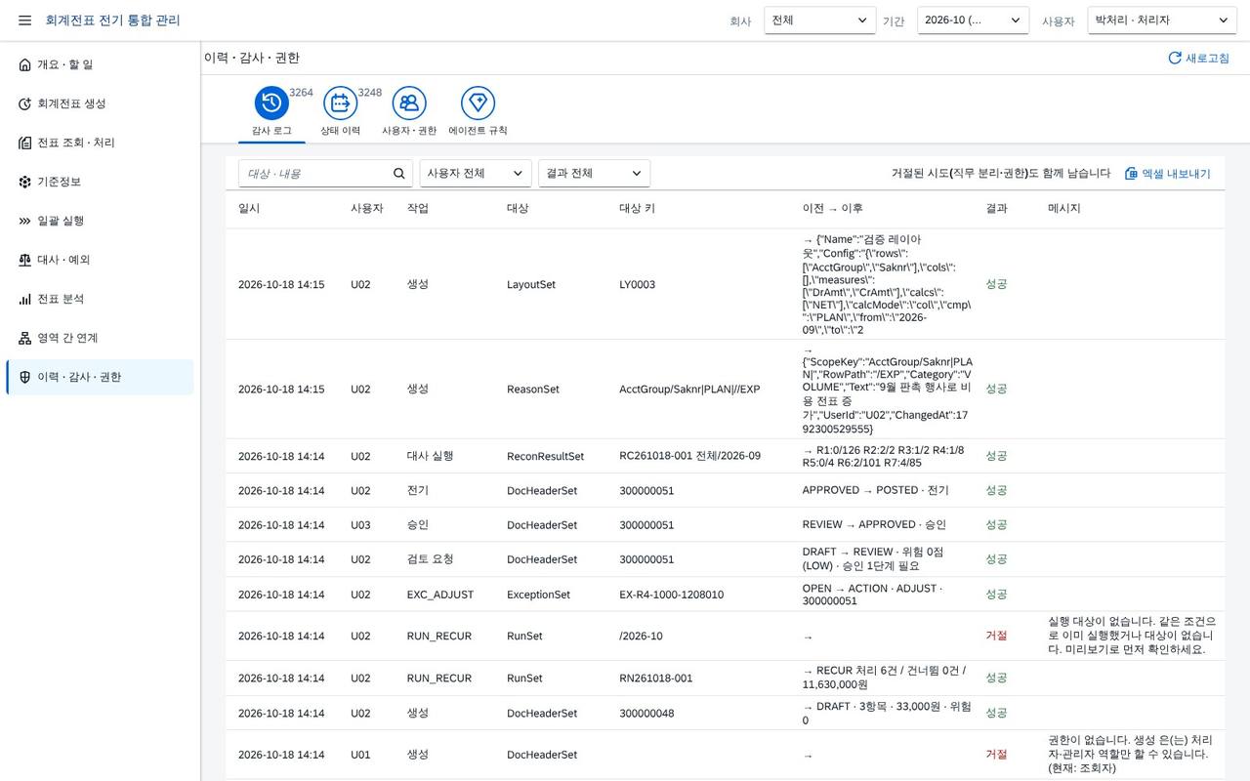
Task: Go to 이력 · 감사 · 권한 in sidebar
Action: [x=100, y=377]
